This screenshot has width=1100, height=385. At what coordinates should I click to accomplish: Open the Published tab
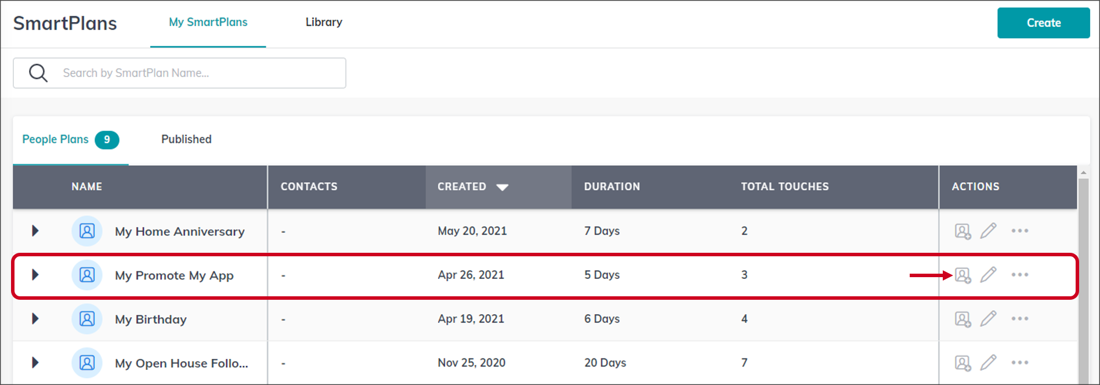click(x=186, y=139)
